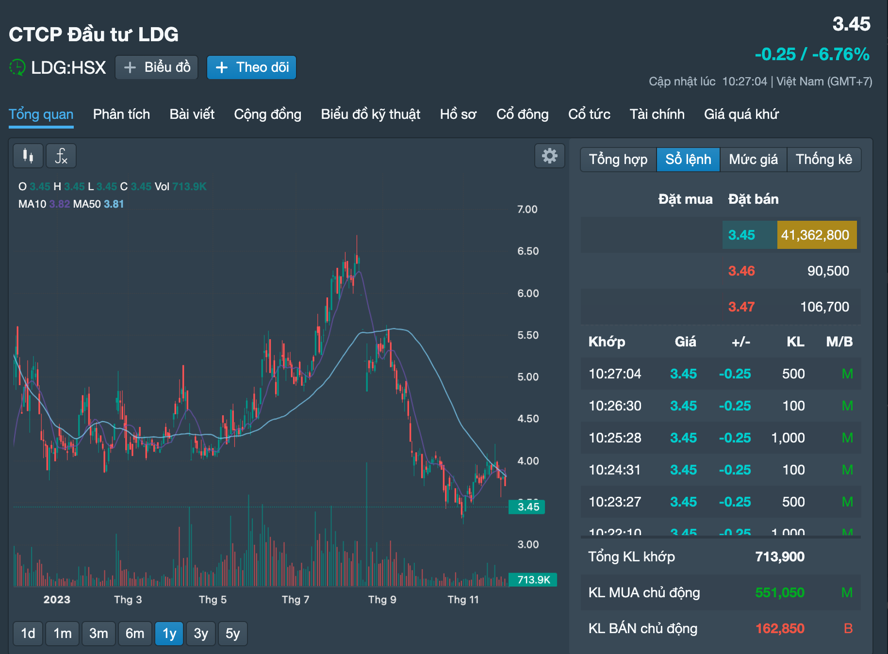
Task: Open the fx indicators menu
Action: (x=61, y=156)
